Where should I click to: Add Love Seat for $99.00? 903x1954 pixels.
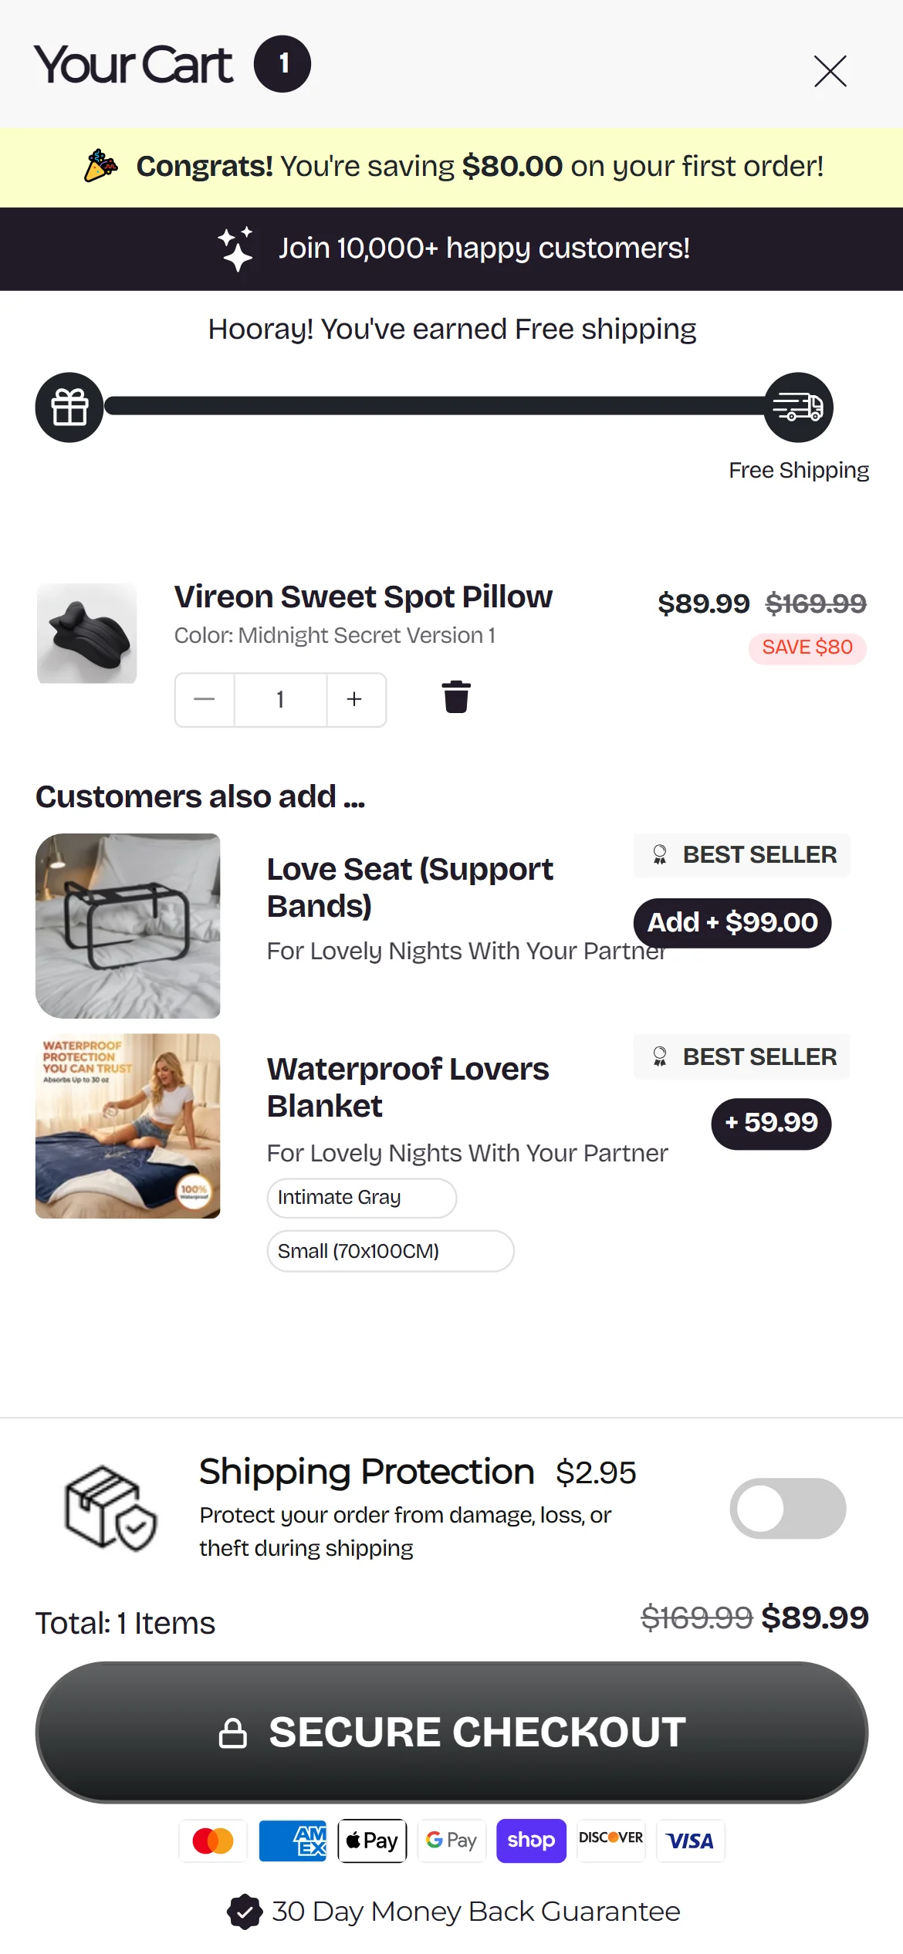[x=732, y=922]
